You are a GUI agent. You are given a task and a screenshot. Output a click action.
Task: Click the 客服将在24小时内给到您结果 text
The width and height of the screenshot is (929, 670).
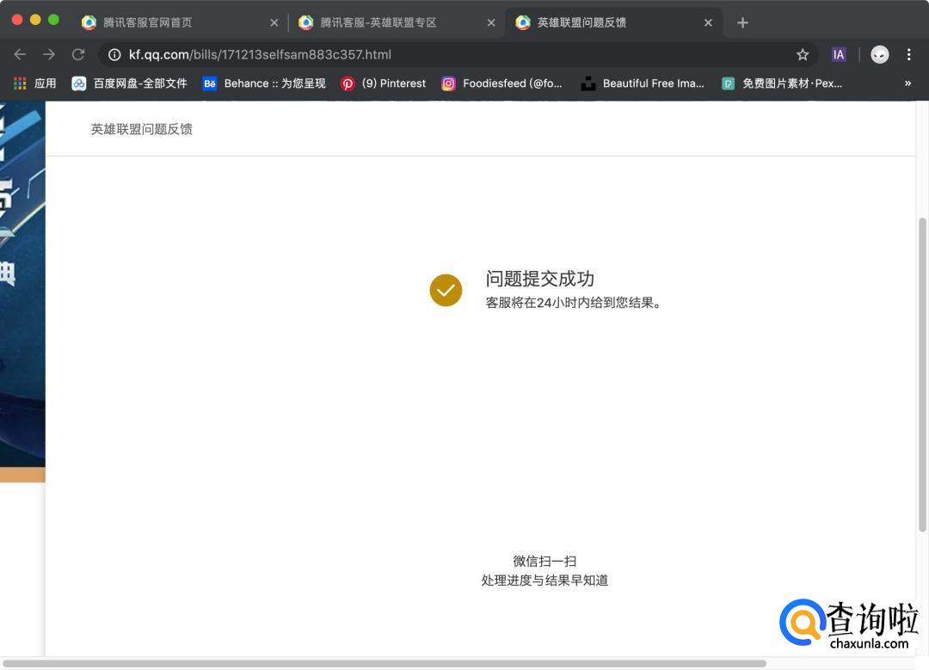[x=573, y=303]
